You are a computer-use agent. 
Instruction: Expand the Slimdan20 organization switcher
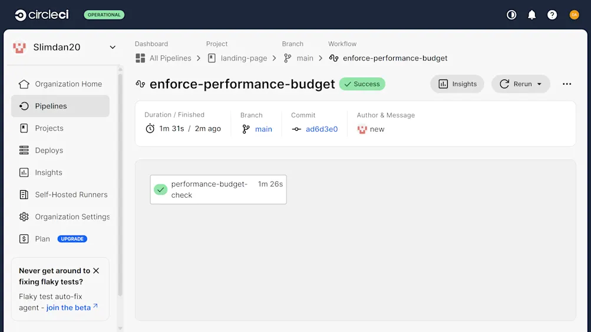(x=113, y=48)
